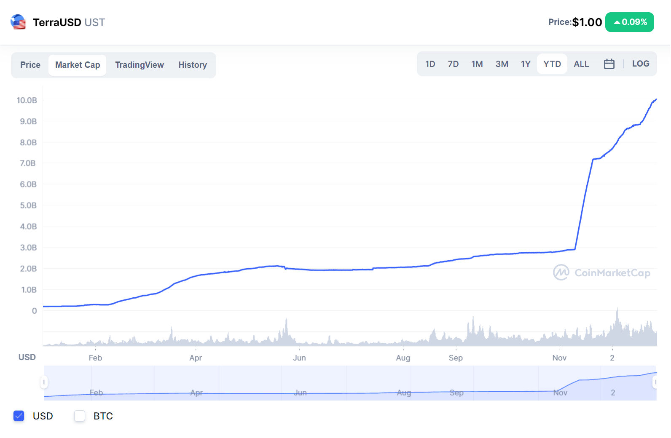Grab the right range navigator handle

656,382
